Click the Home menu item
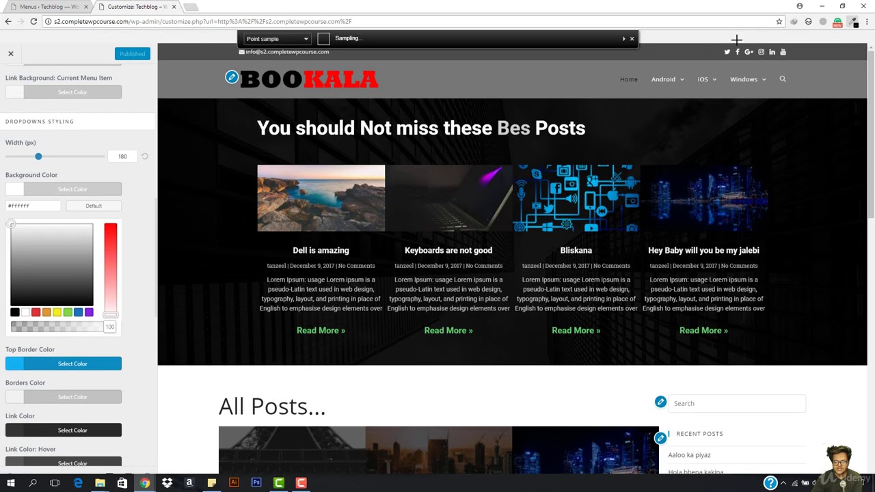 click(629, 79)
